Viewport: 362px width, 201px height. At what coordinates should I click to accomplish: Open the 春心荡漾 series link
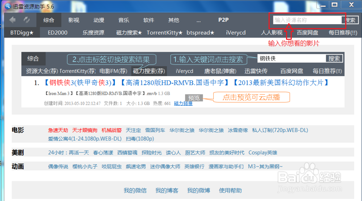pyautogui.click(x=103, y=153)
